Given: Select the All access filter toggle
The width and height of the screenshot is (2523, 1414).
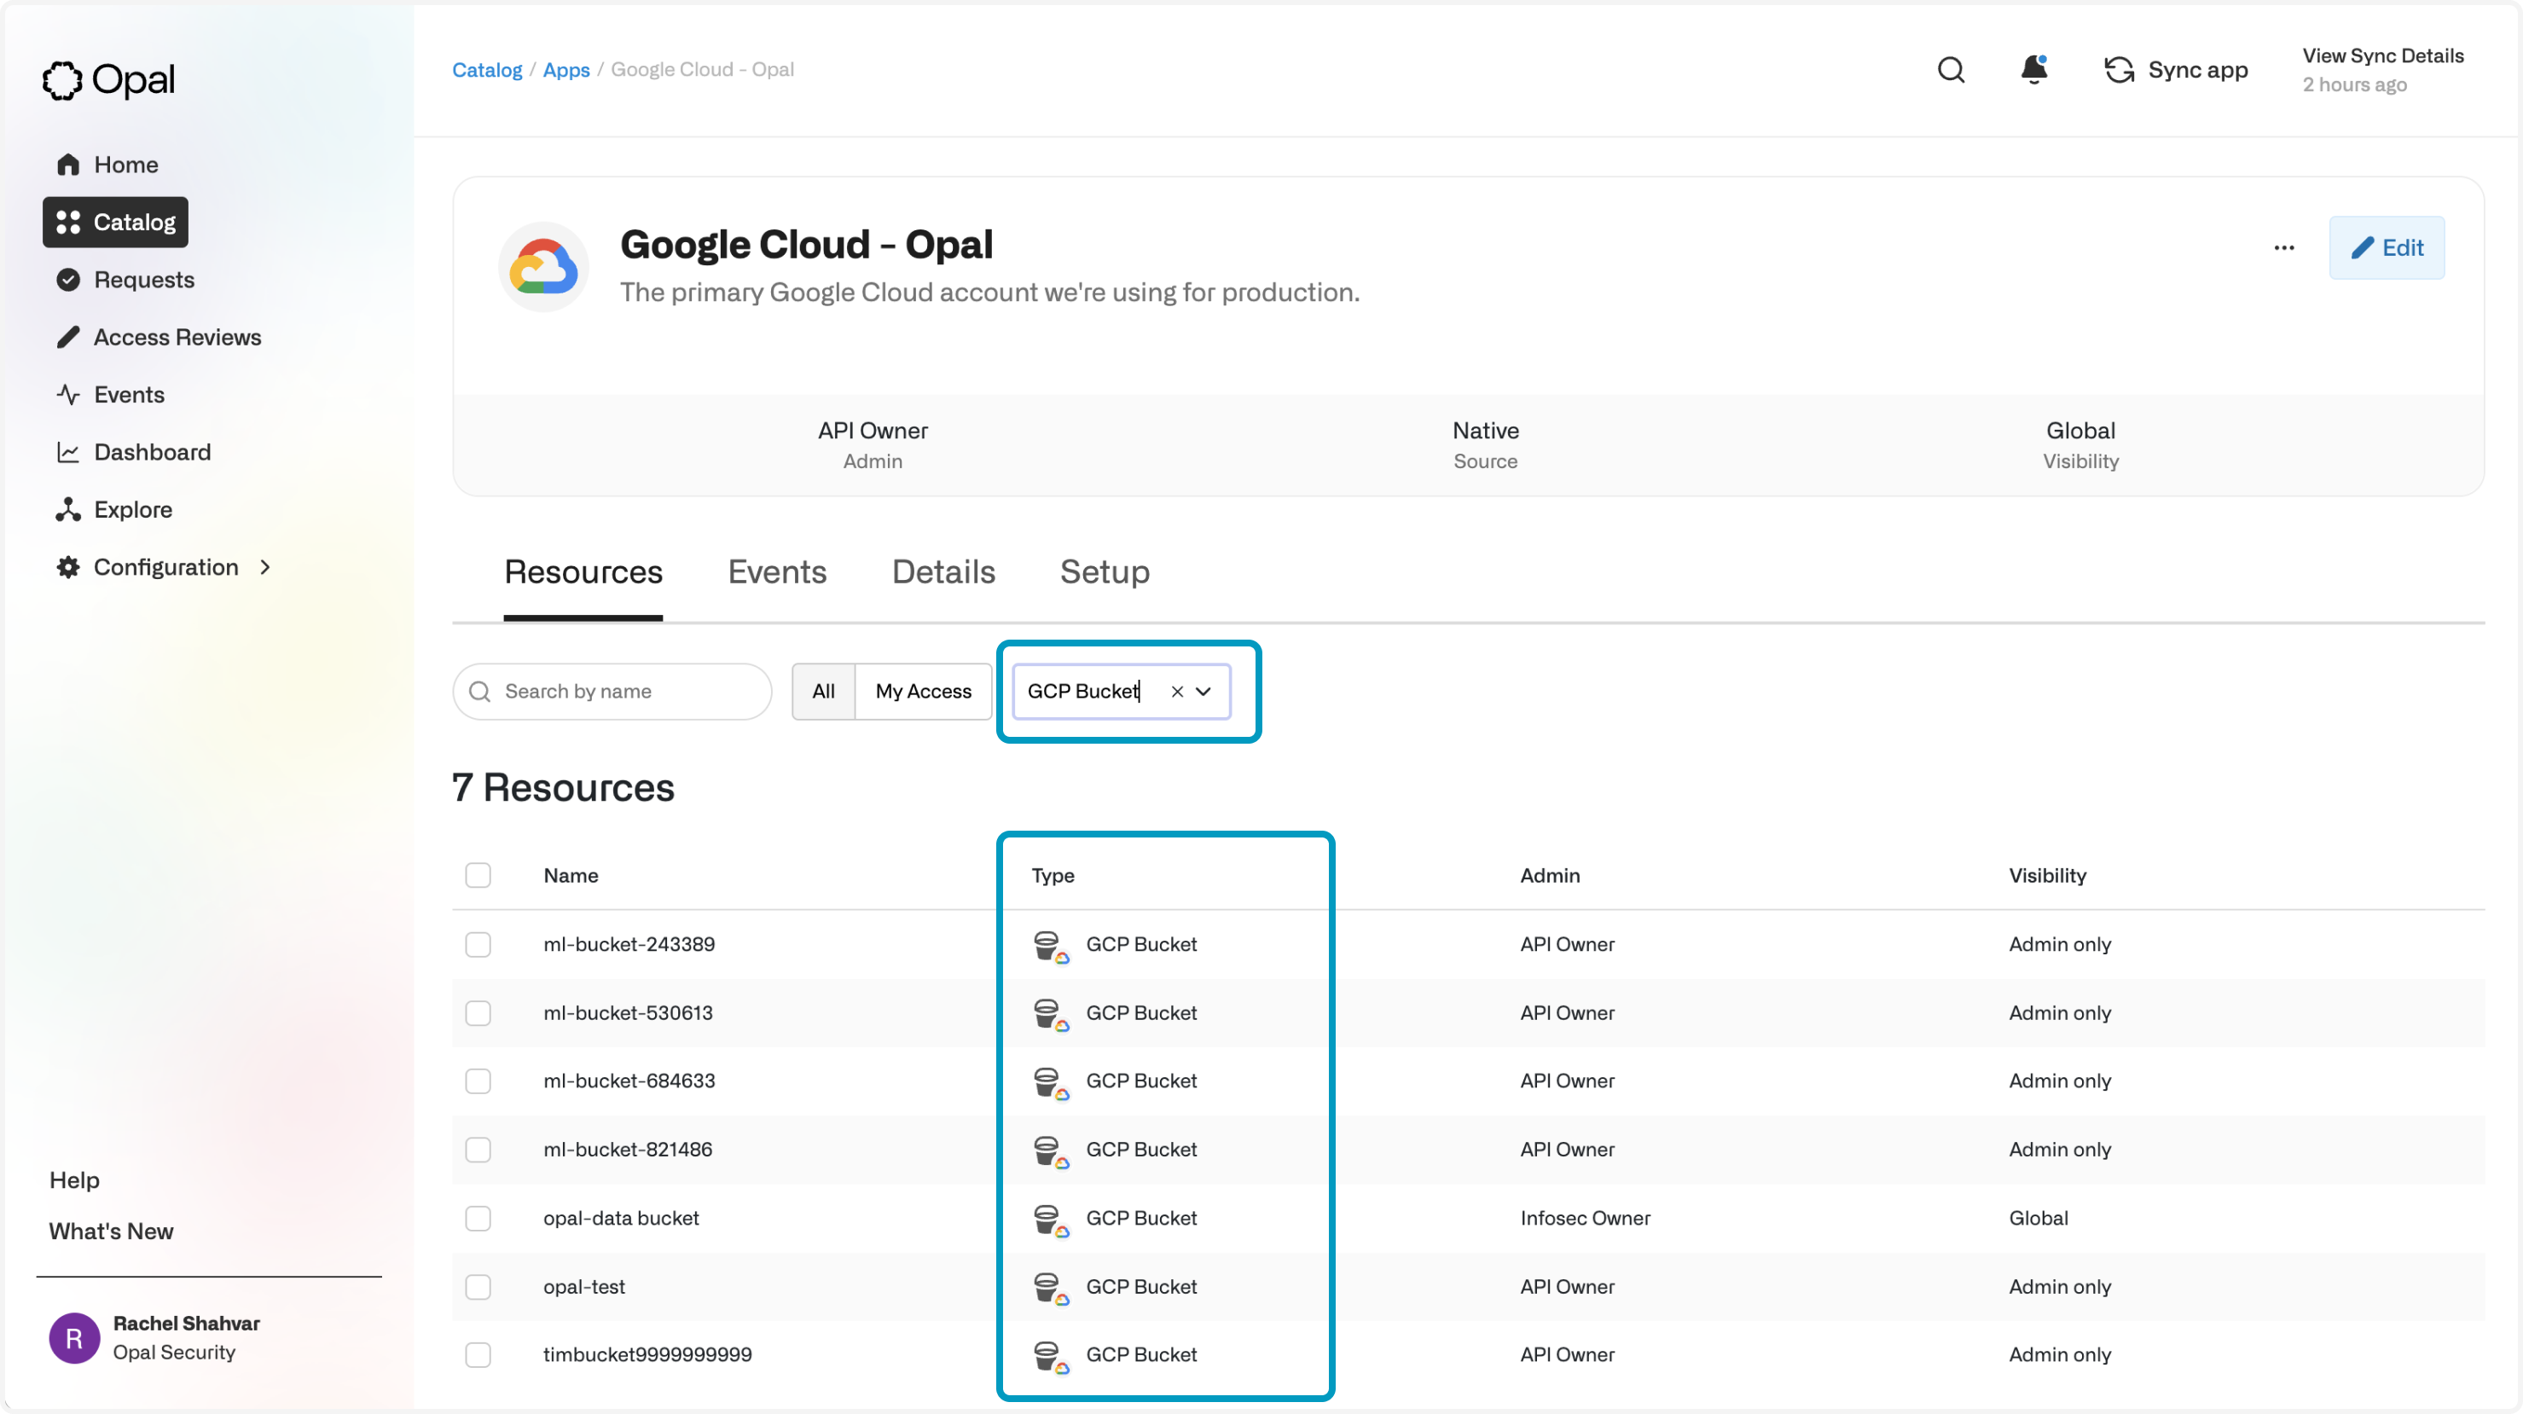Looking at the screenshot, I should click(x=823, y=692).
